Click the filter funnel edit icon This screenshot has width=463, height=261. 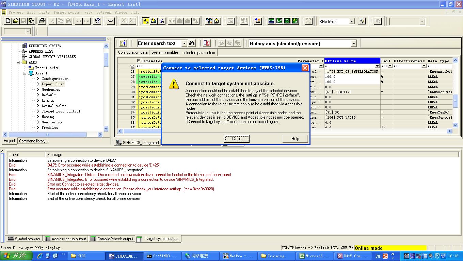tap(362, 21)
